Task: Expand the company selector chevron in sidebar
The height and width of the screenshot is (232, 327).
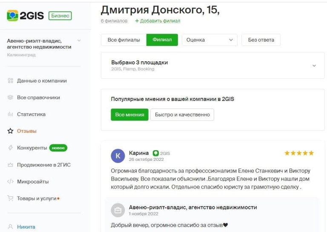Action: (x=79, y=40)
